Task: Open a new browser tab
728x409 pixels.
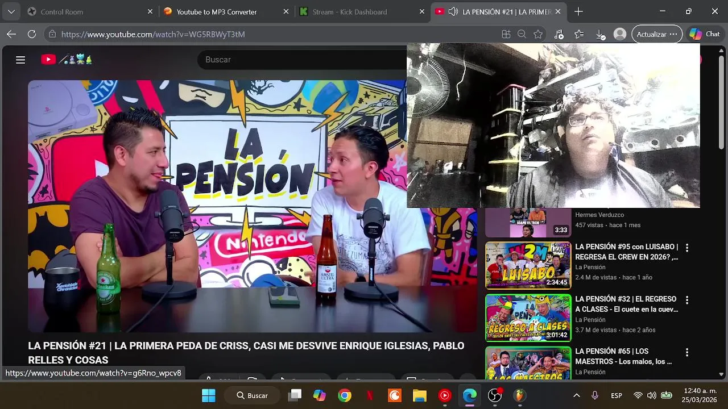Action: 578,11
